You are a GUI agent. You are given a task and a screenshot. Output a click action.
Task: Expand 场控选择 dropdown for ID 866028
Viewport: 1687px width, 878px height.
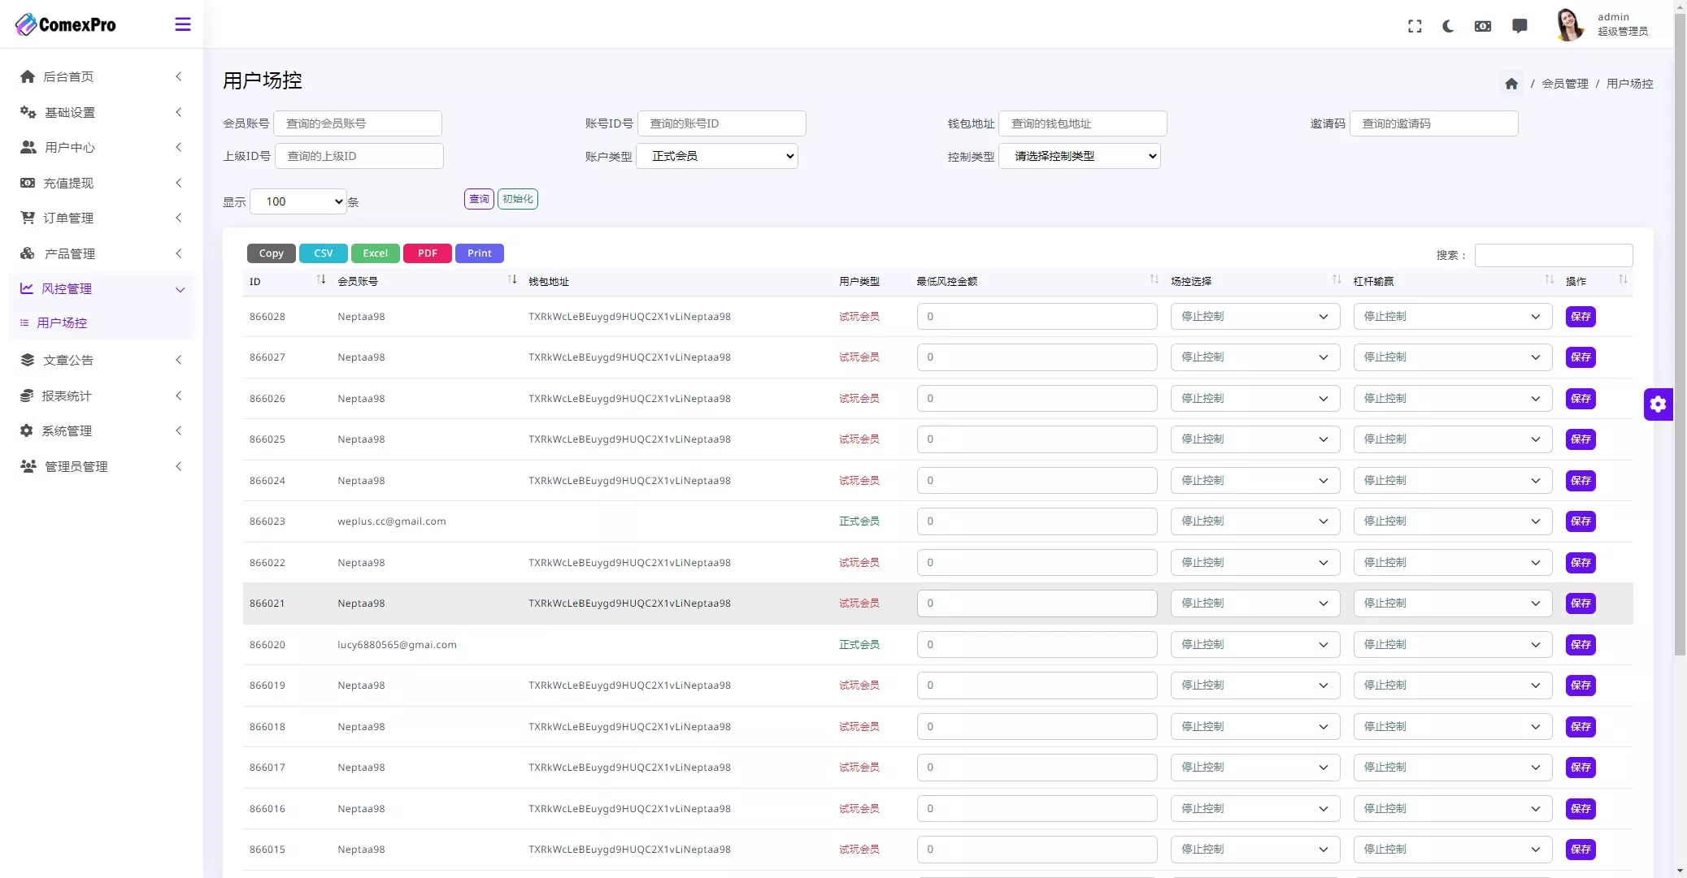pos(1254,317)
